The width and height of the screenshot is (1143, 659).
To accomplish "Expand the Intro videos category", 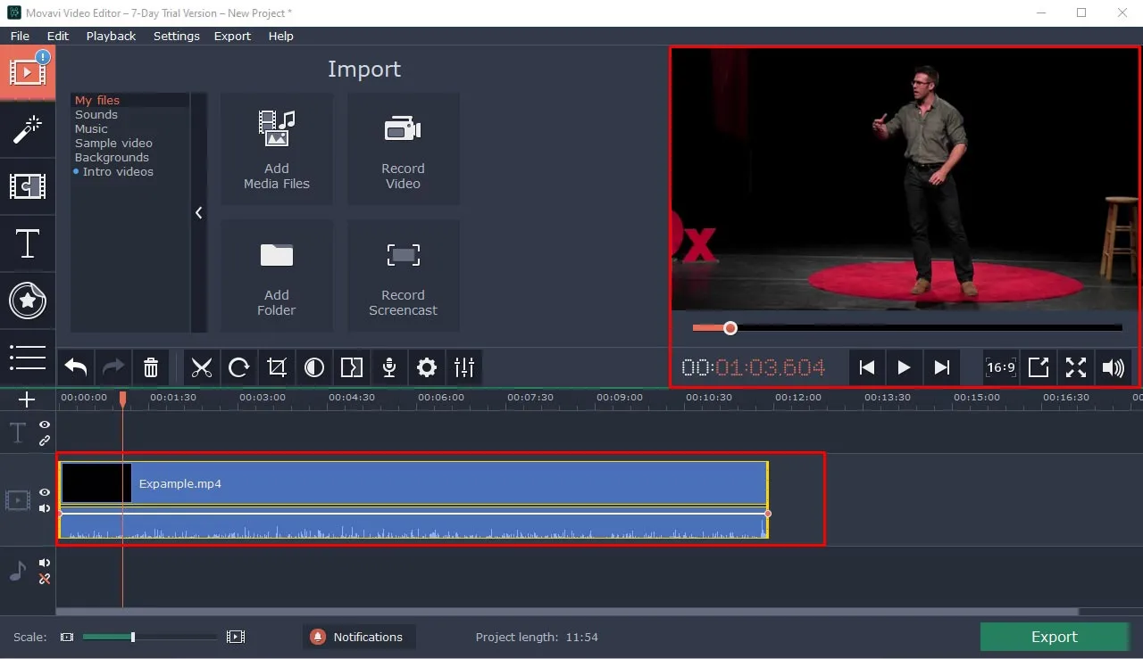I will coord(119,171).
